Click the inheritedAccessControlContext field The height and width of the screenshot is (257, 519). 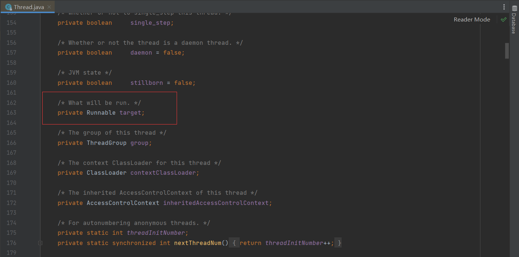pos(216,203)
